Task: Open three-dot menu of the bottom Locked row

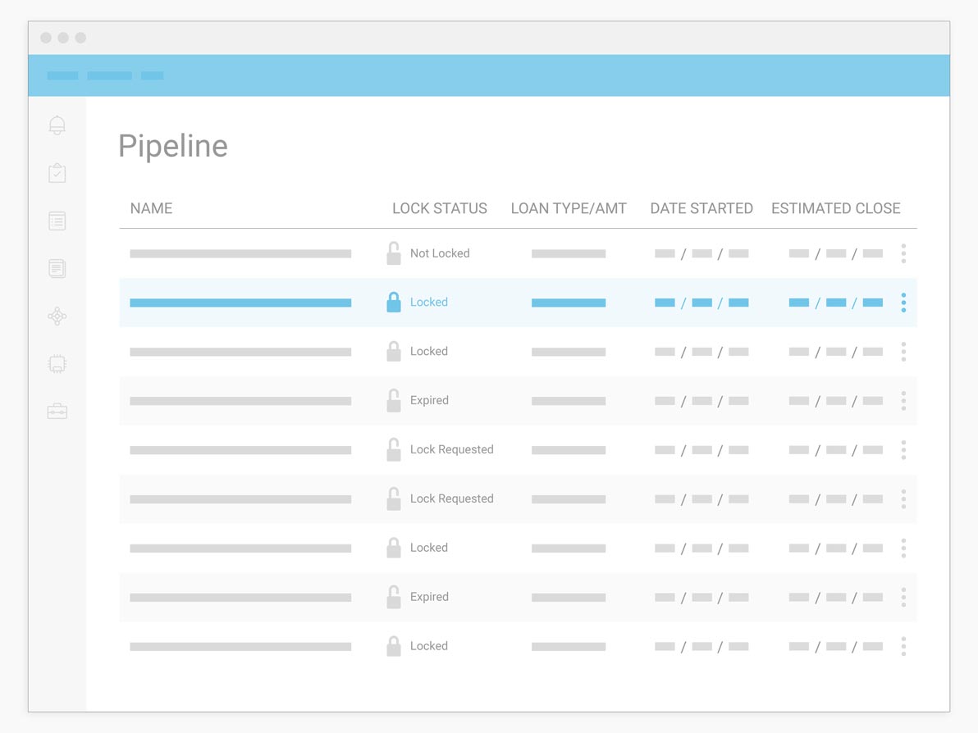Action: pos(903,646)
